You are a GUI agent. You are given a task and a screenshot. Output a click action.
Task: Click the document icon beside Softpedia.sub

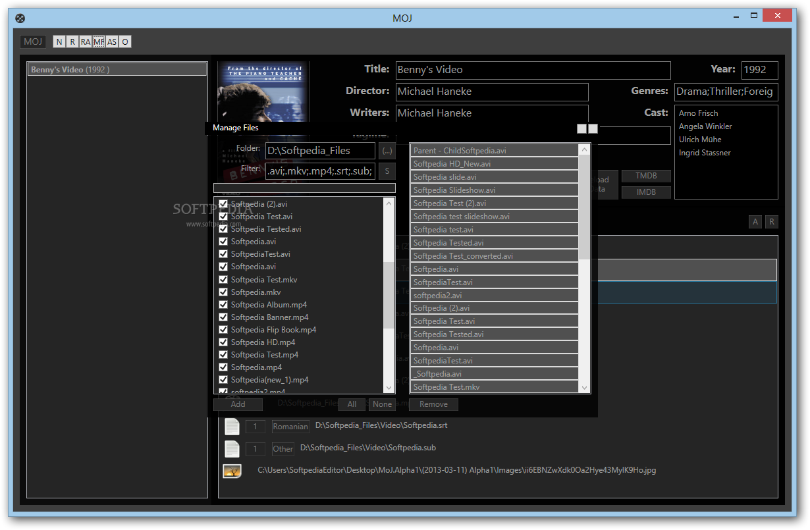click(x=232, y=449)
